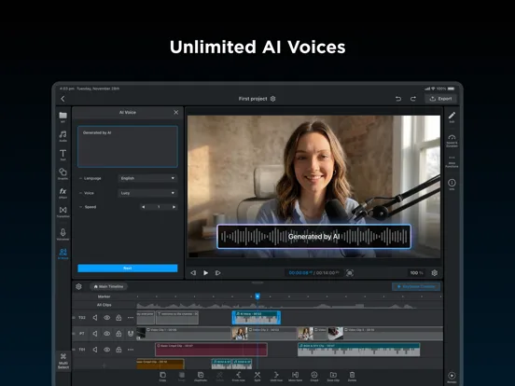Image resolution: width=515 pixels, height=386 pixels.
Task: Collapse the Language row expander
Action: (x=80, y=178)
